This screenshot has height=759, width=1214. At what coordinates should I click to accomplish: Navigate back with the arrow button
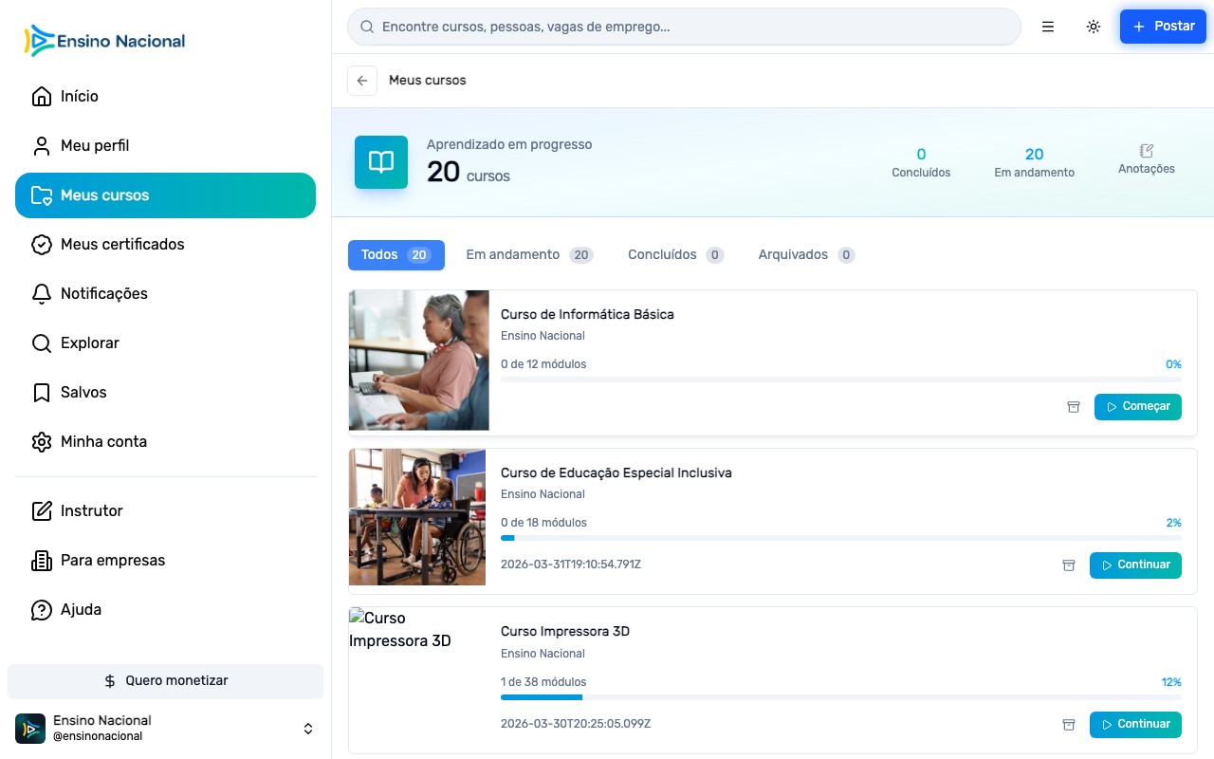[362, 81]
